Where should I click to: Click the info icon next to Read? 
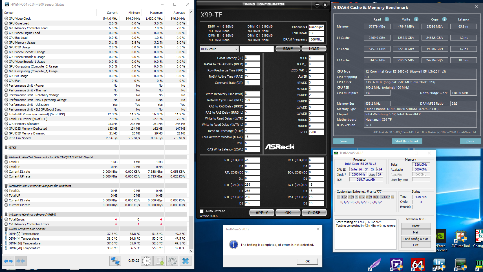(387, 19)
